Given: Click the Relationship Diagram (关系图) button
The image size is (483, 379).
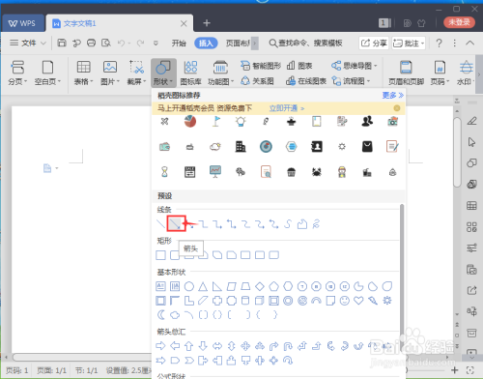Looking at the screenshot, I should [257, 81].
